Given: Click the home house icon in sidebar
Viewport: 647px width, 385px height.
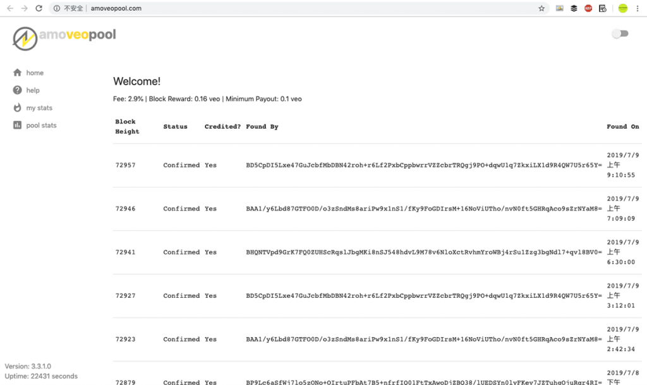Looking at the screenshot, I should (18, 73).
